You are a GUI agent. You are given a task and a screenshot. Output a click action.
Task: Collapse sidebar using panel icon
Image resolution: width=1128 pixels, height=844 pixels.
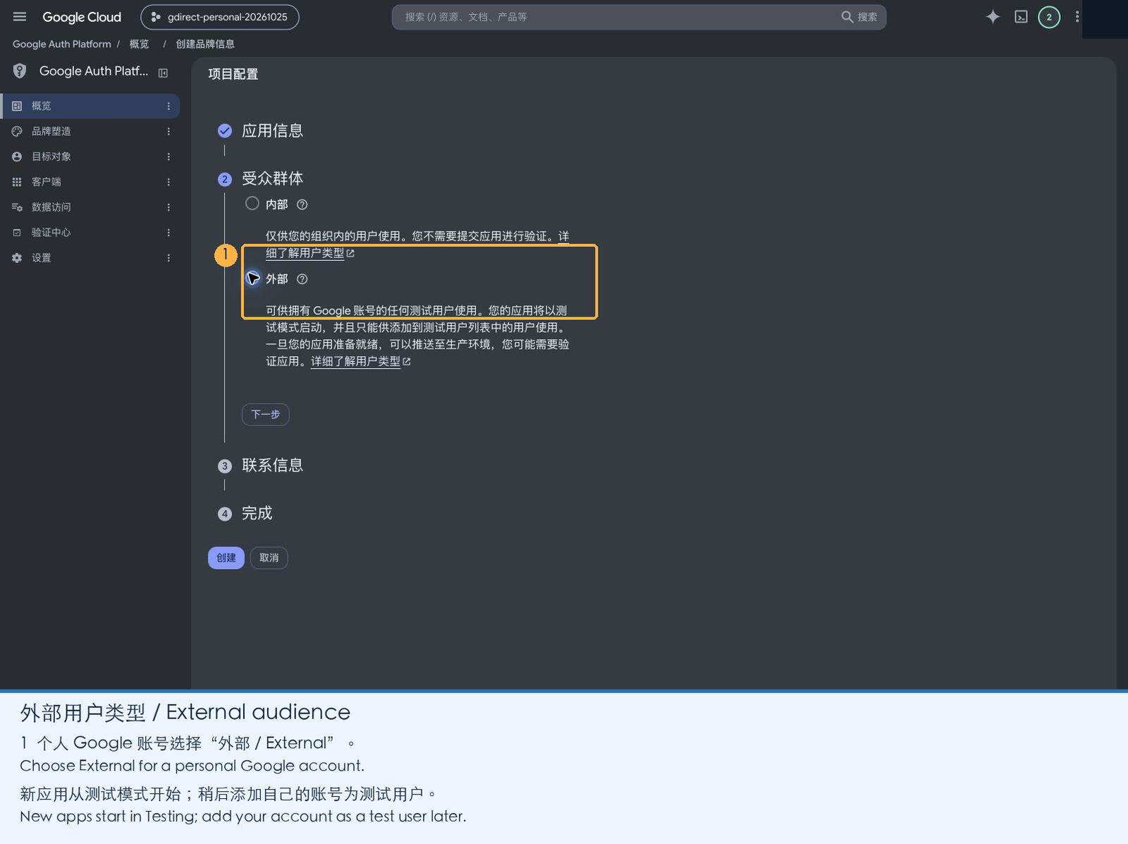click(163, 73)
